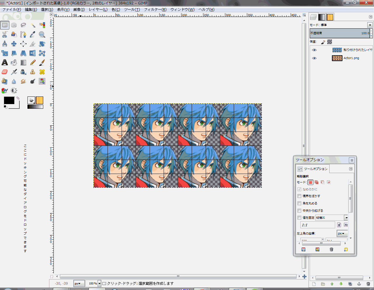The image size is (374, 290).
Task: Select the Blend gradient tool
Action: point(23,63)
